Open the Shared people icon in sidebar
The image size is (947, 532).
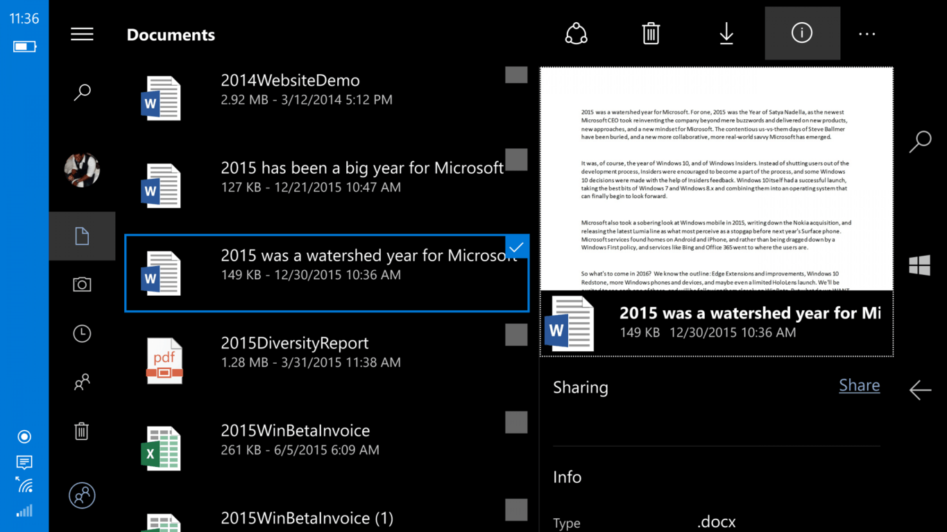click(82, 382)
